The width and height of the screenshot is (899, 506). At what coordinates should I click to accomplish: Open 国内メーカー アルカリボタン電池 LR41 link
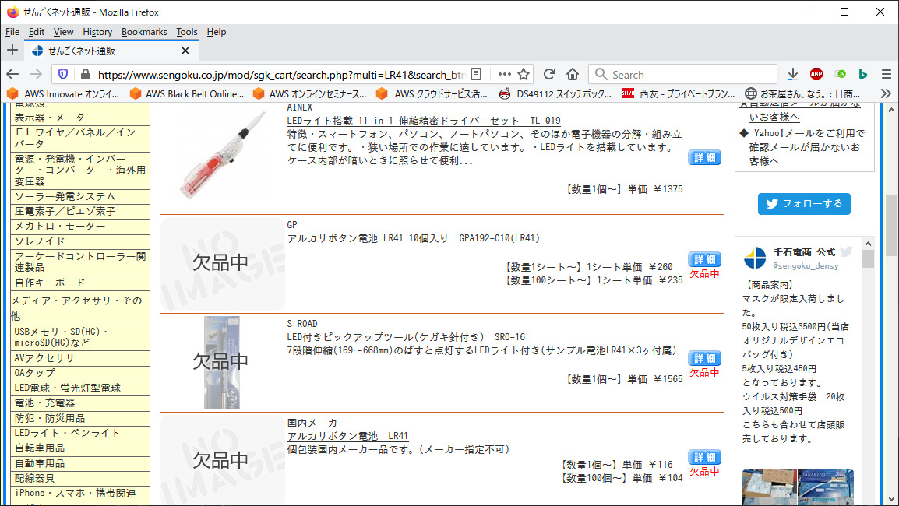tap(347, 435)
